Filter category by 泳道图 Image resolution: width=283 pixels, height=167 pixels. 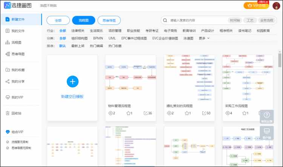188,38
